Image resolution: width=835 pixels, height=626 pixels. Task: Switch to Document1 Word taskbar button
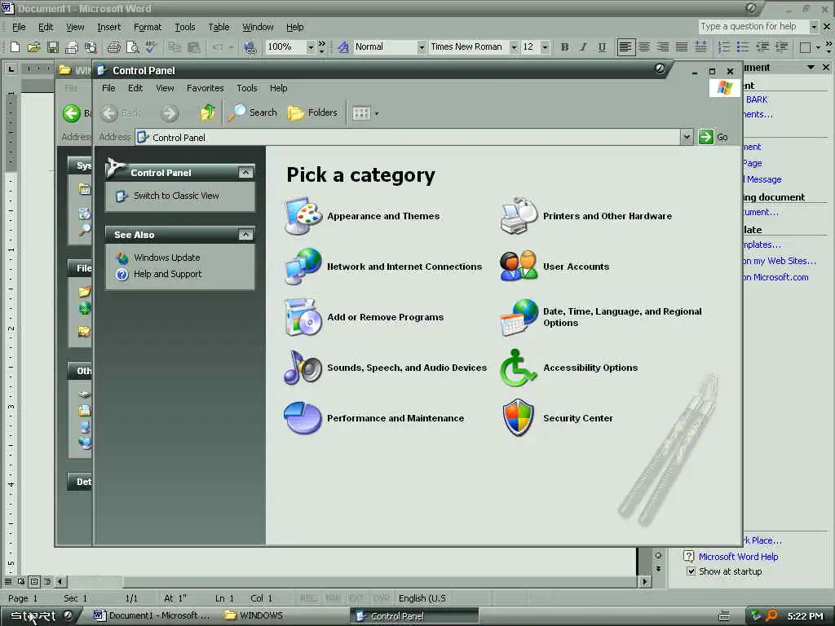152,616
